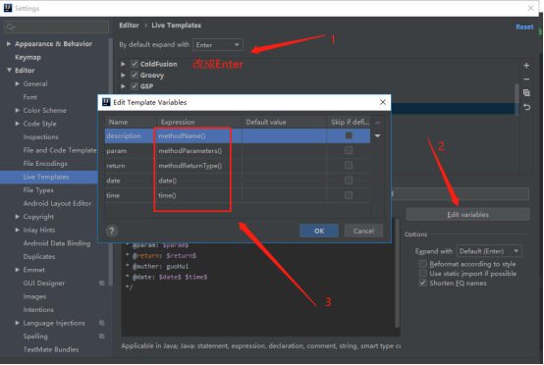
Task: Toggle the ColdFusion template group checkbox
Action: 135,64
